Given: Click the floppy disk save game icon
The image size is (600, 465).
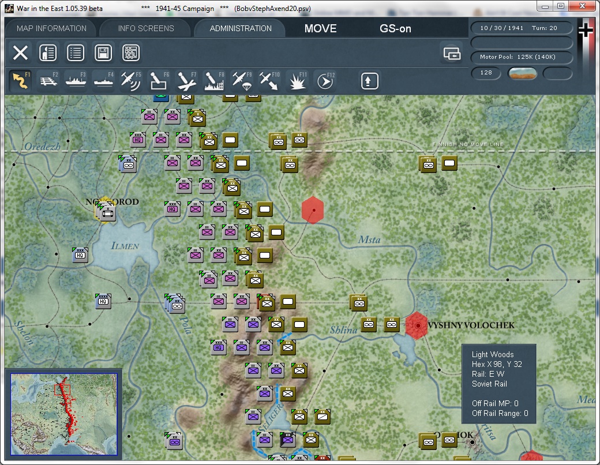Looking at the screenshot, I should 103,53.
